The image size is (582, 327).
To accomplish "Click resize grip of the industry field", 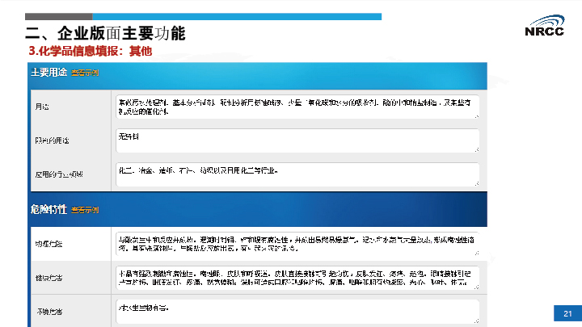I will point(476,182).
